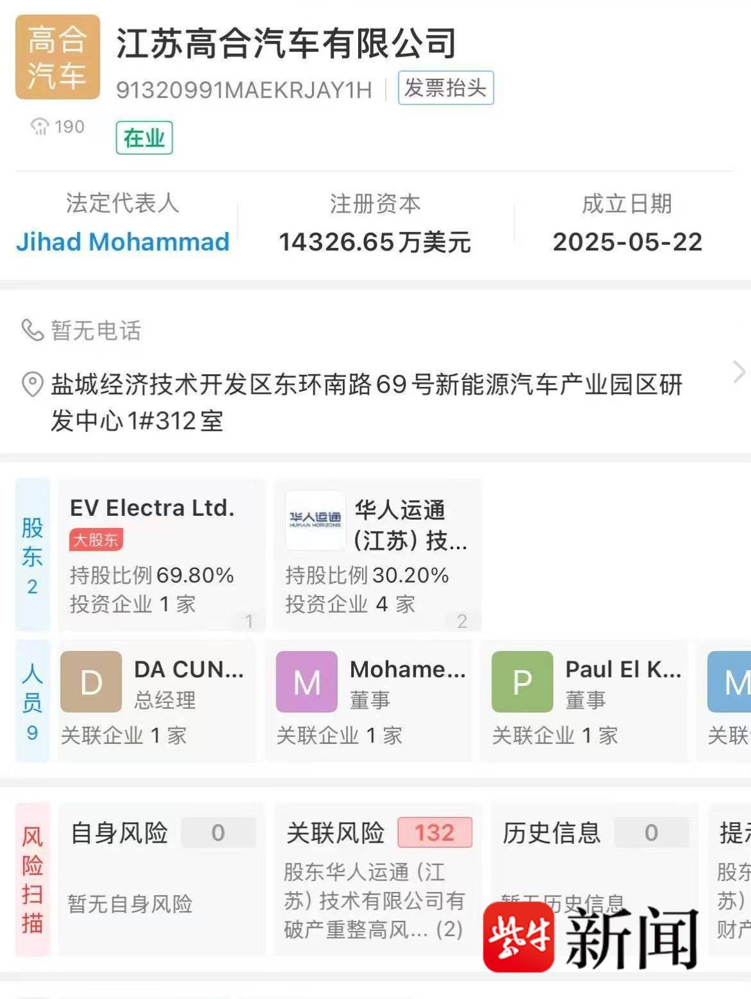
Task: Select the purple M avatar for Mohame
Action: [x=307, y=682]
